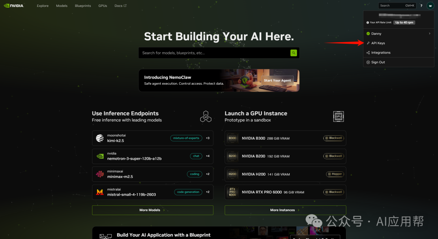Open the GPUs page
The image size is (438, 239).
pyautogui.click(x=103, y=6)
